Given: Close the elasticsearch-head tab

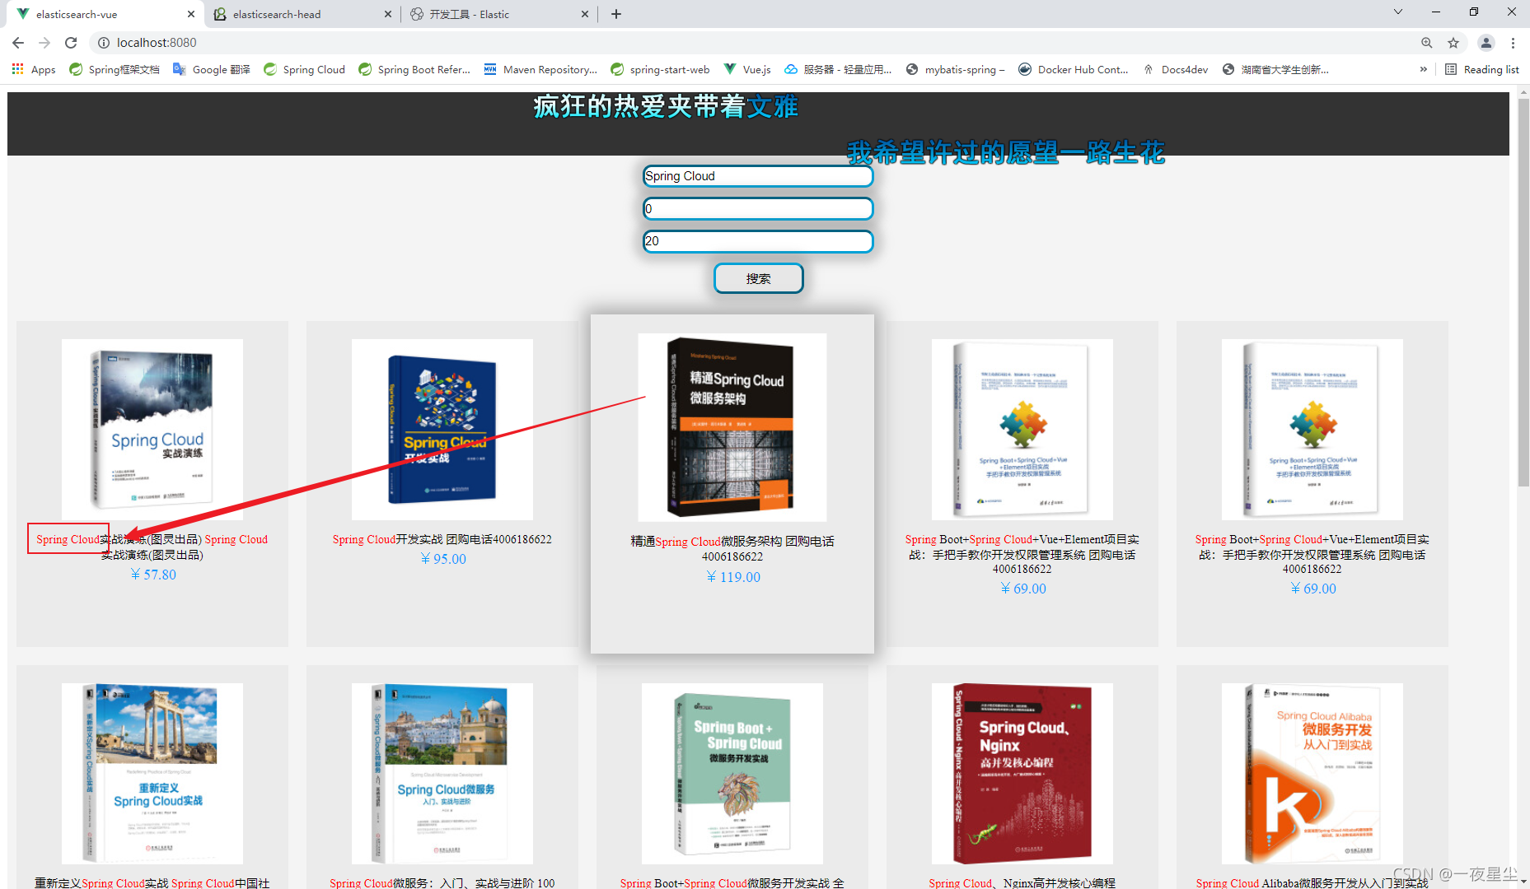Looking at the screenshot, I should coord(388,14).
